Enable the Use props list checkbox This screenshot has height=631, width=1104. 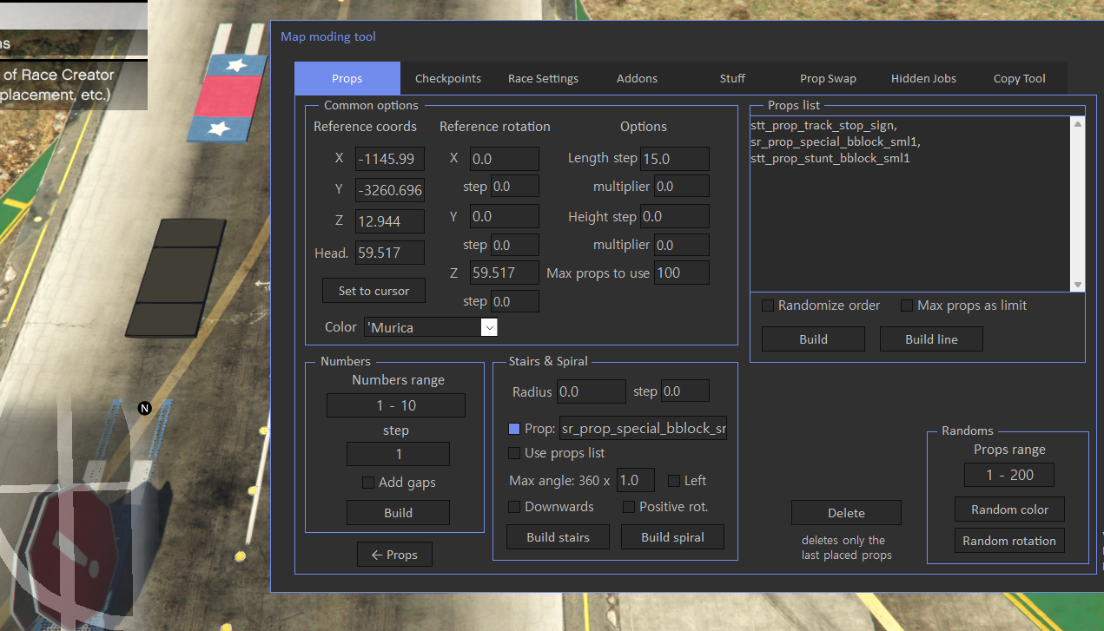tap(514, 453)
